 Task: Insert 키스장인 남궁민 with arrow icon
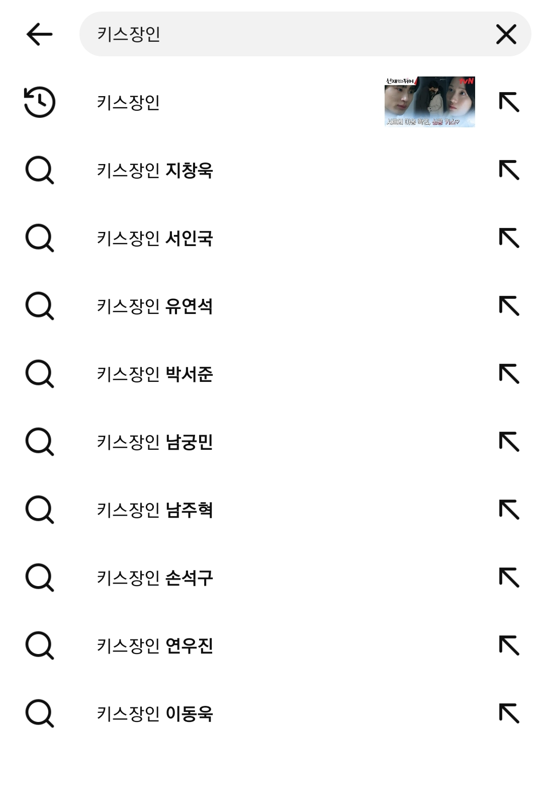(509, 442)
